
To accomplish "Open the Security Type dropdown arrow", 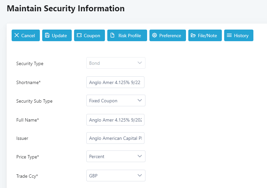I will (139, 63).
